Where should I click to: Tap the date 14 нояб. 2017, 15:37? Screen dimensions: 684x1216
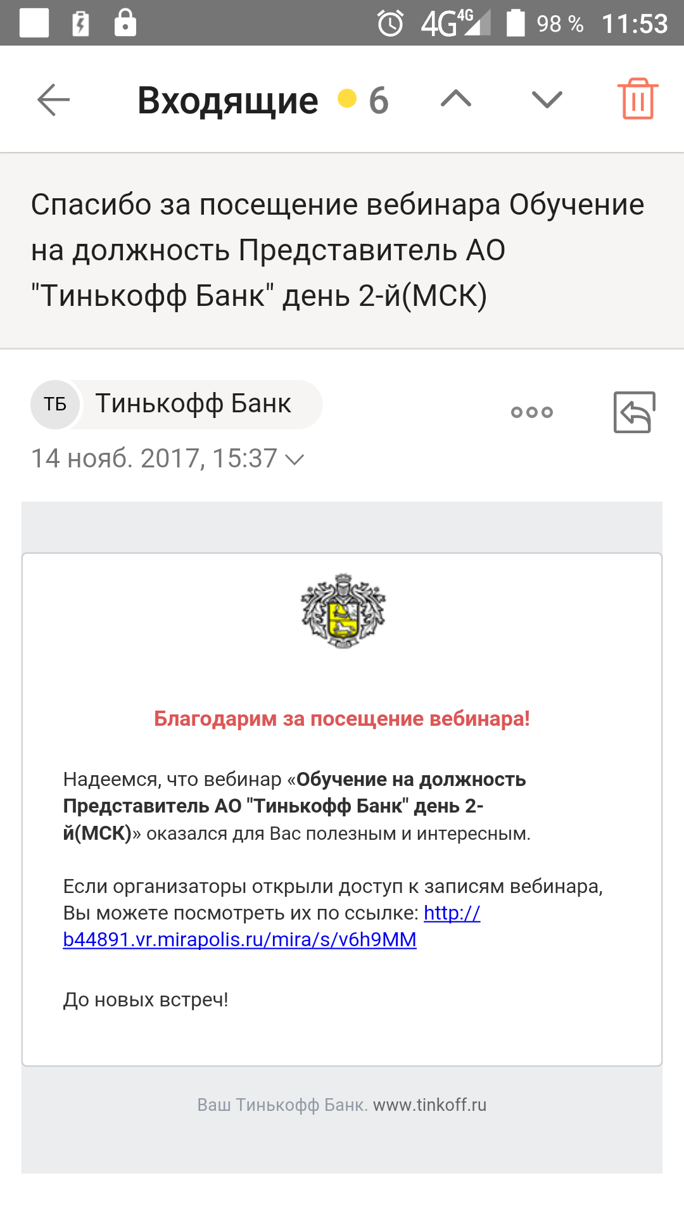tap(155, 459)
